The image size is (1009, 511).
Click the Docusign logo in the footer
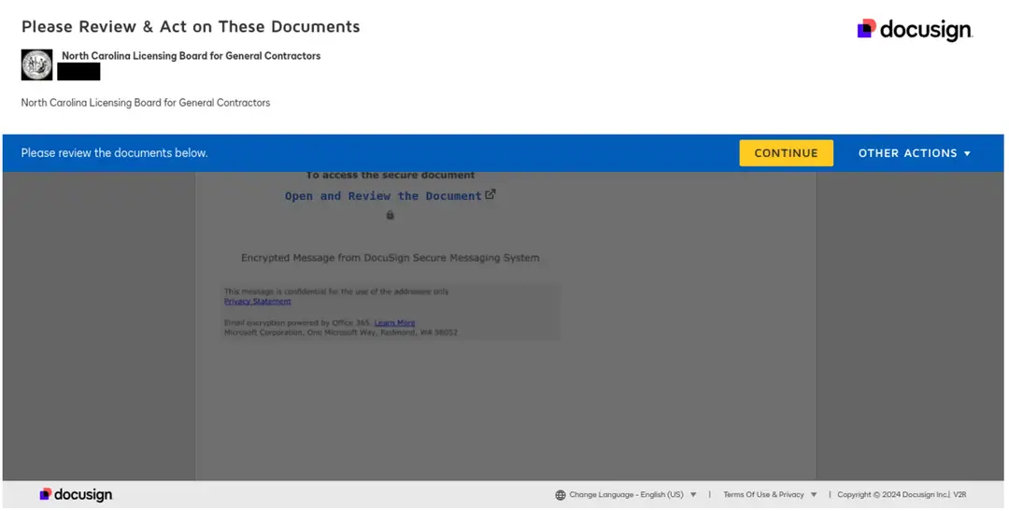(76, 494)
